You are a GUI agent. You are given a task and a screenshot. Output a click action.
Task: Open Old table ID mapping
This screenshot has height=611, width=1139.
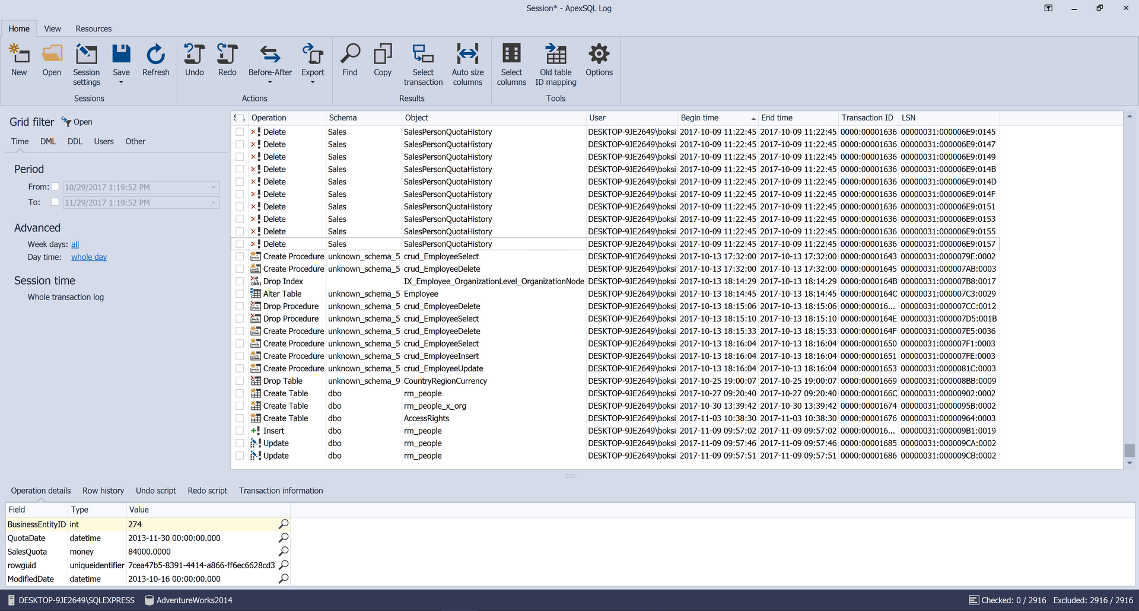click(556, 64)
